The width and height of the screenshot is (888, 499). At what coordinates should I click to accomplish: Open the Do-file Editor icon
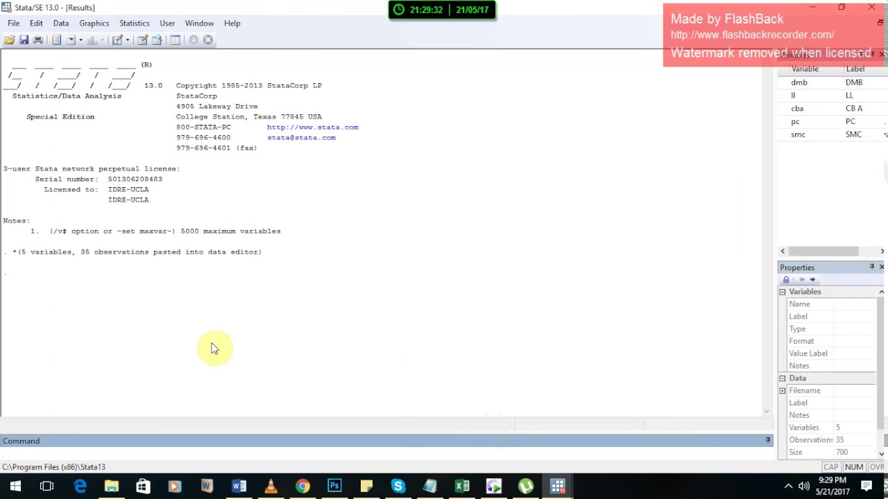click(117, 40)
